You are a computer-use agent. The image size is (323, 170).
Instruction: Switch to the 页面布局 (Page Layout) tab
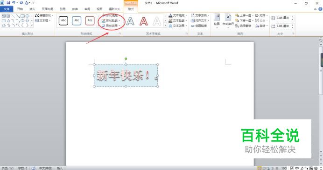tap(48, 9)
